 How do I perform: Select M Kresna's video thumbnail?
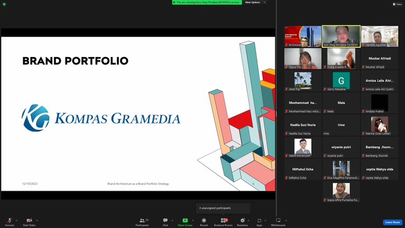pyautogui.click(x=302, y=36)
